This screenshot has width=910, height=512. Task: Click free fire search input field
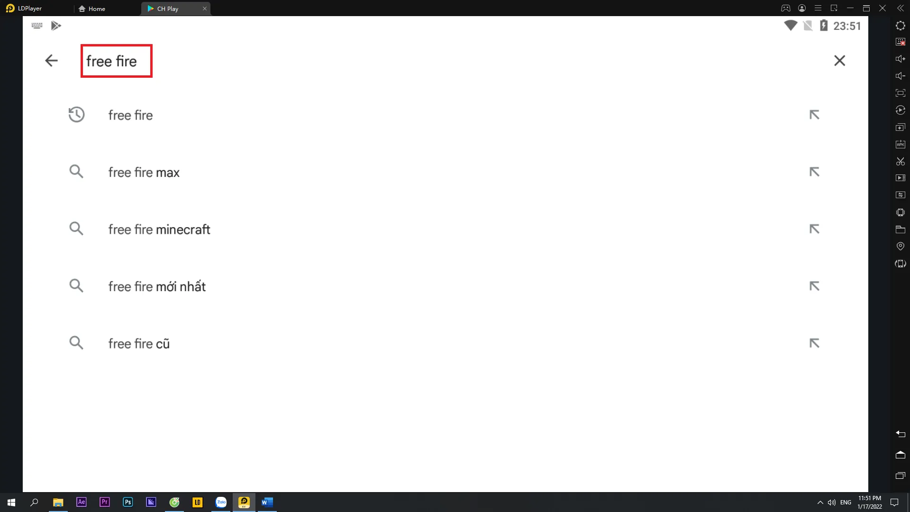point(116,61)
